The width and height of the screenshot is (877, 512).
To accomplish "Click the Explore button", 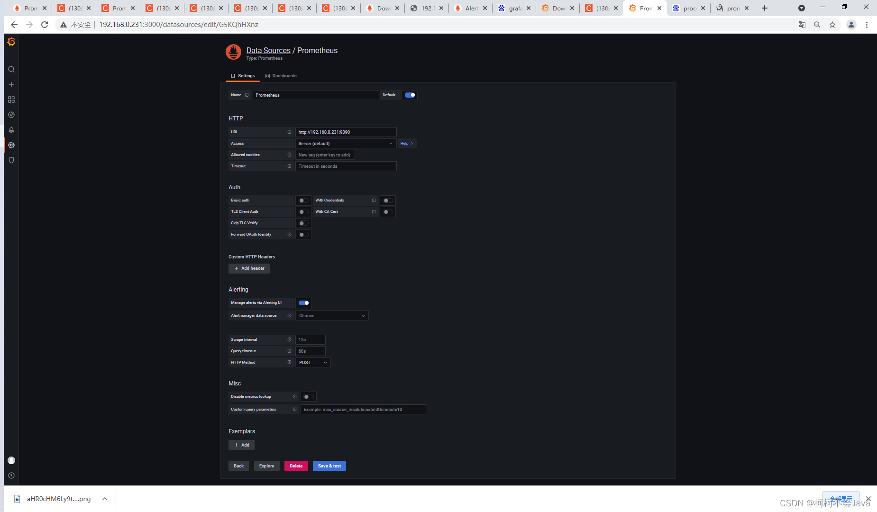I will [267, 466].
